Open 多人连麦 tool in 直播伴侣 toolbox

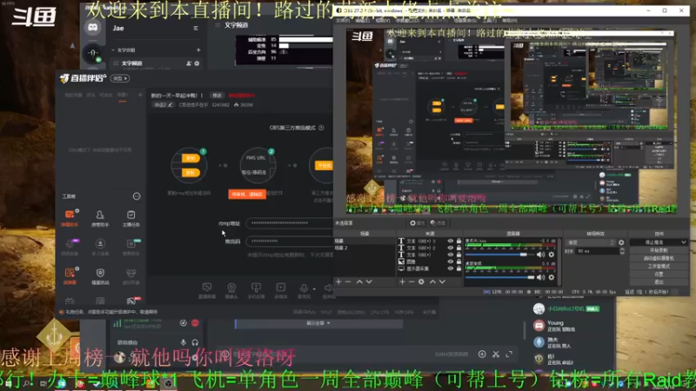(x=100, y=248)
